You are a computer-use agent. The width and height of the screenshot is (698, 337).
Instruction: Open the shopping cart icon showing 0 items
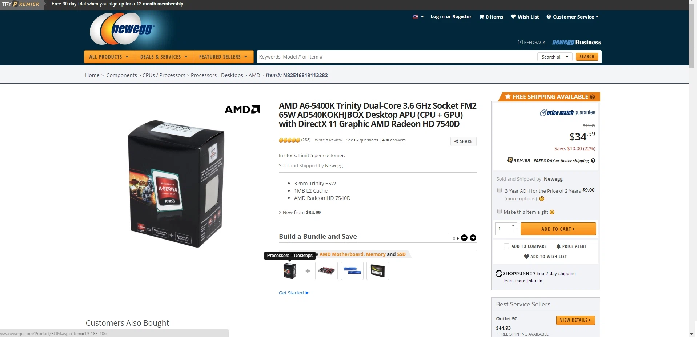481,17
